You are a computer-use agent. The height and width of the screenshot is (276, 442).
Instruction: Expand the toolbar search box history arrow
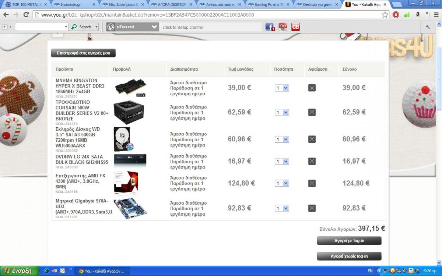tap(66, 27)
